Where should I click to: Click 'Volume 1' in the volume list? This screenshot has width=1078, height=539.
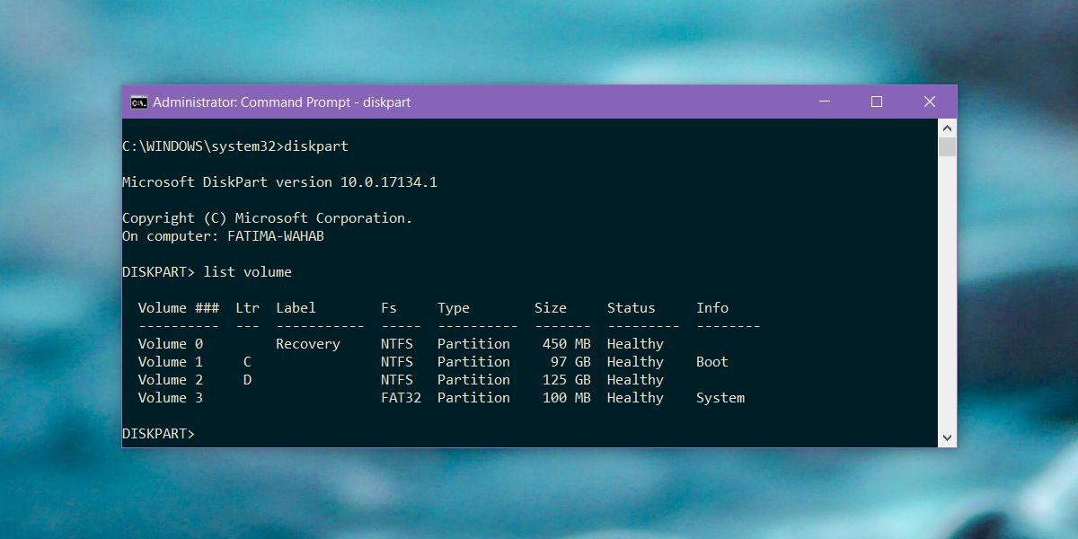pos(171,362)
